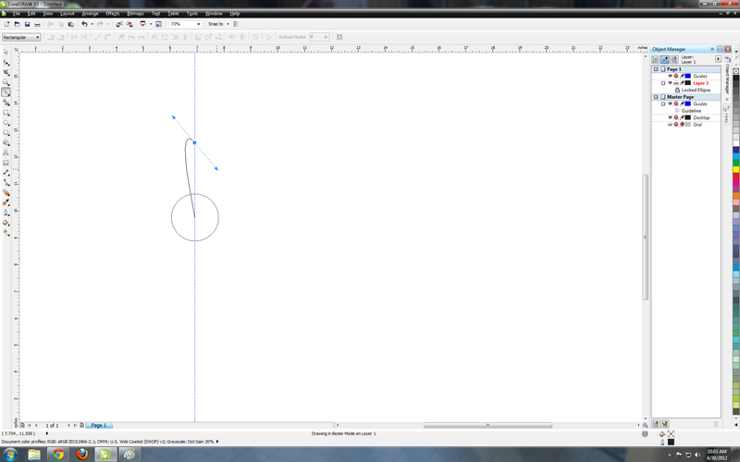740x462 pixels.
Task: Pick the yellow swatch in color palette
Action: 735,169
